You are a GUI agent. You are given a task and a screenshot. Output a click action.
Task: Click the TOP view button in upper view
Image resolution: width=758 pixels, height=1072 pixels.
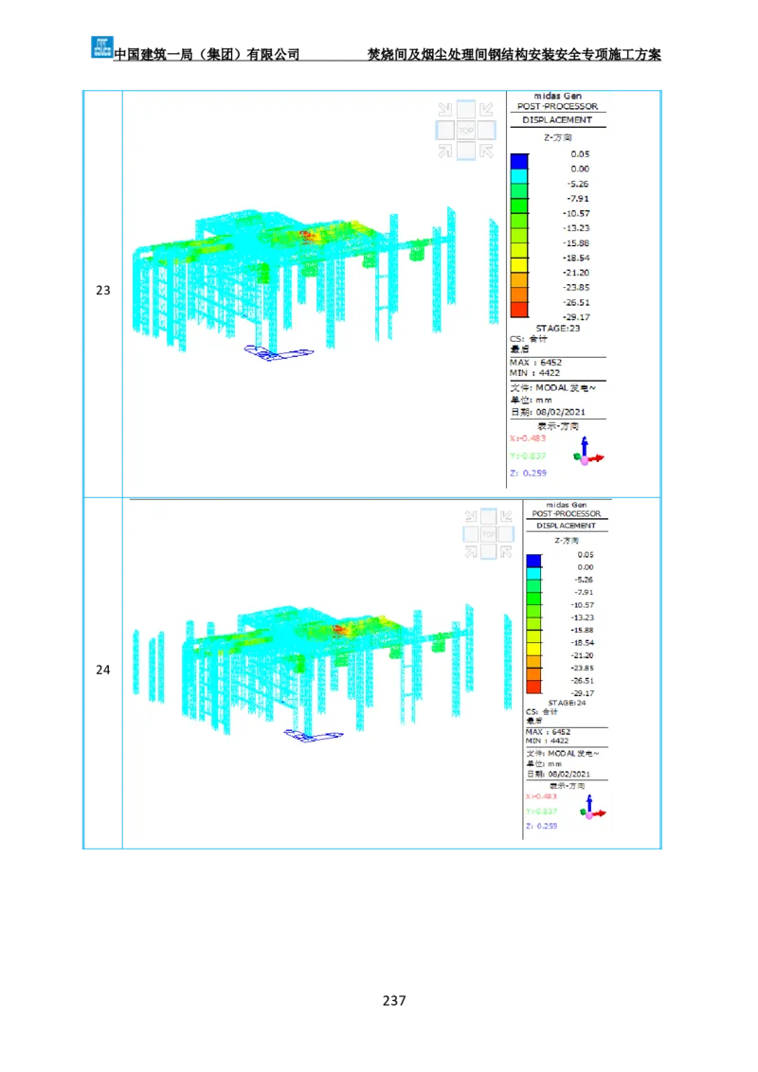tap(465, 130)
